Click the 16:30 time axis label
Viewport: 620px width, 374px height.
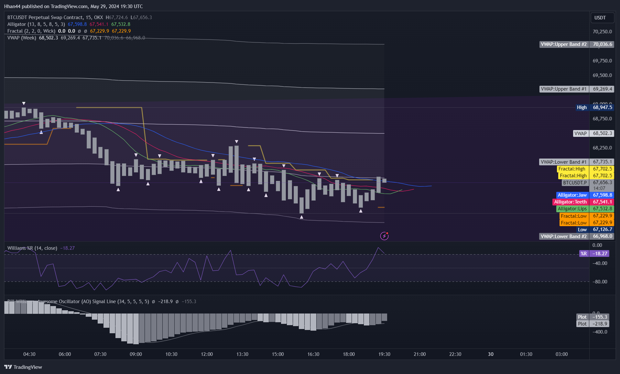tap(313, 354)
